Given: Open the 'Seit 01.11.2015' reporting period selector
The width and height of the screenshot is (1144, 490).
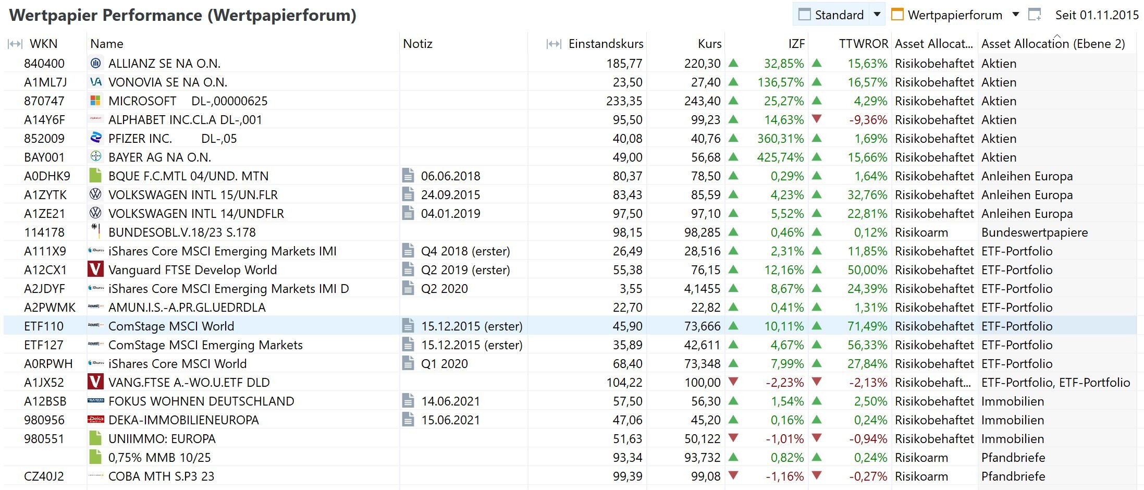Looking at the screenshot, I should pos(1097,15).
